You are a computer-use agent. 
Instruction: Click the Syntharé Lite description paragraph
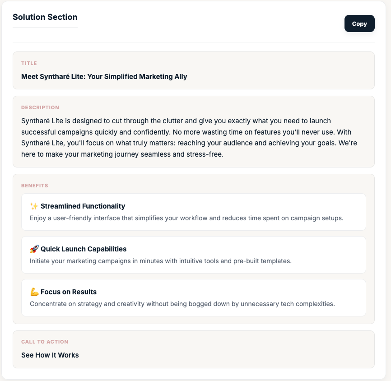point(190,137)
